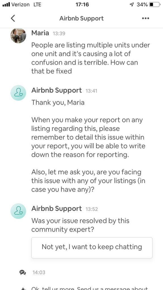The height and width of the screenshot is (290, 163).
Task: Tap the battery indicator showing 34%
Action: click(151, 4)
